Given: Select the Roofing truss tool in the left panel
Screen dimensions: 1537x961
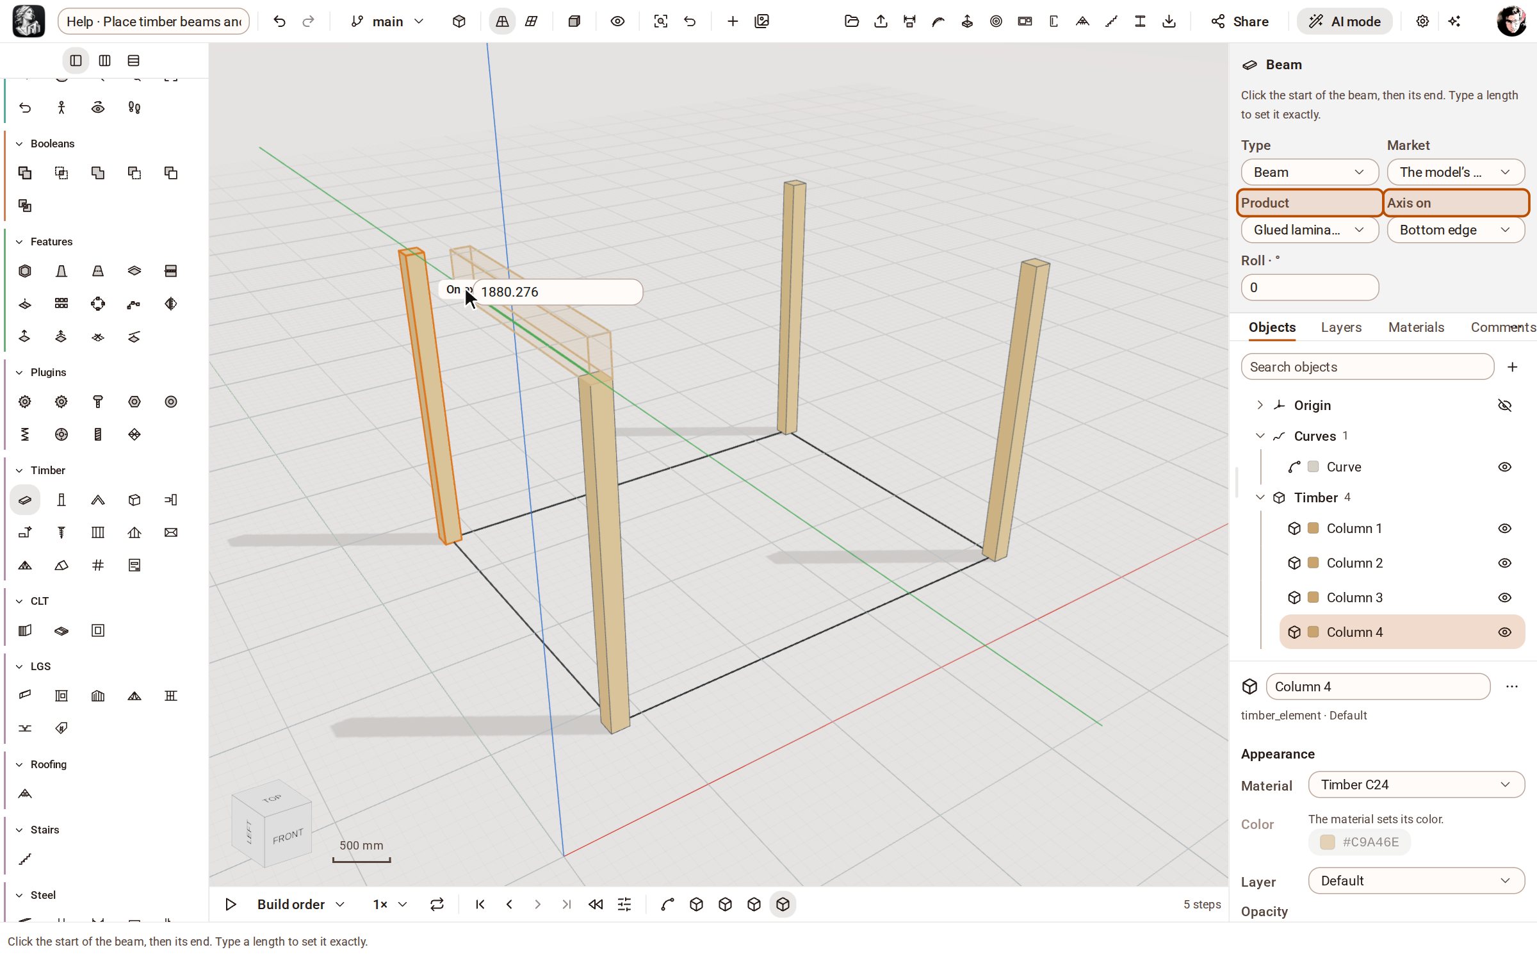Looking at the screenshot, I should click(x=25, y=794).
